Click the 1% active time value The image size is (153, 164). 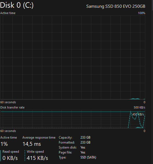(4, 144)
